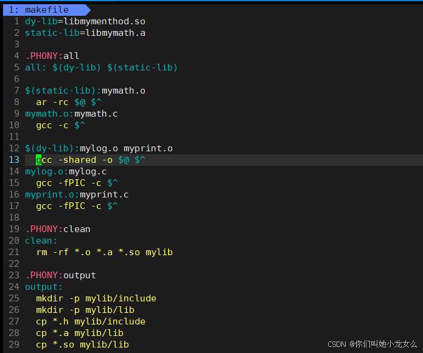
Task: Click 'myprint.o:myprint.c' rule line
Action: point(77,194)
